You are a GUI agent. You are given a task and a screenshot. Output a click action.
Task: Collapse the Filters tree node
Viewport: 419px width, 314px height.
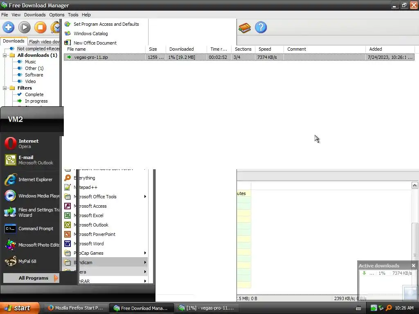click(x=5, y=88)
